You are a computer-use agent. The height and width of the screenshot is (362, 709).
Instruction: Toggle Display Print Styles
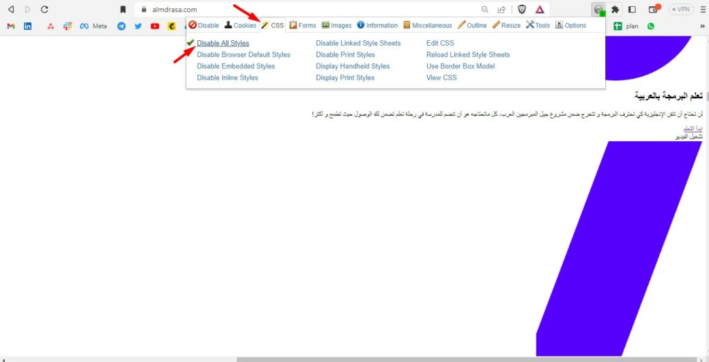pos(345,78)
